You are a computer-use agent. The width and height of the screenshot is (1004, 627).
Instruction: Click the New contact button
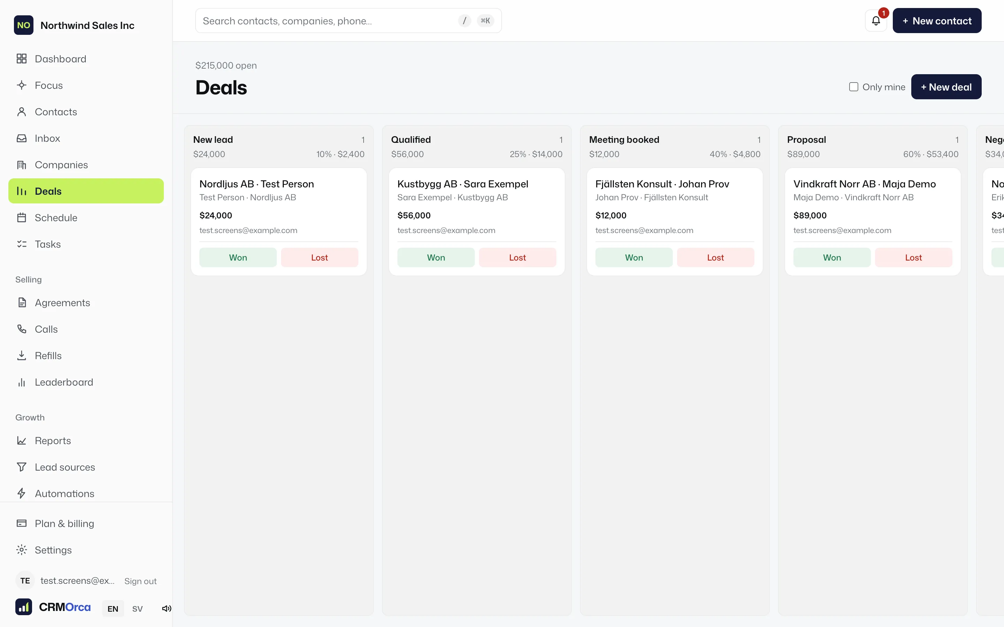click(937, 21)
